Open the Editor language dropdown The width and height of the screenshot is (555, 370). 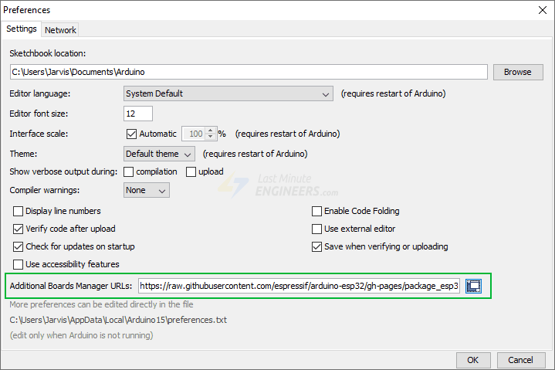[228, 93]
